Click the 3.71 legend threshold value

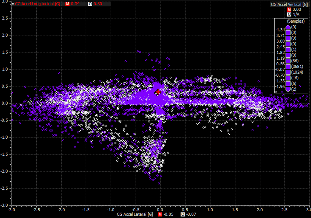[281, 36]
